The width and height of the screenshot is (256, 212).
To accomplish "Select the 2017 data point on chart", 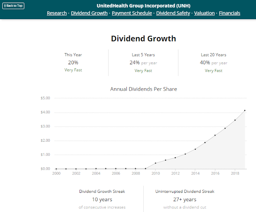I will [225, 128].
